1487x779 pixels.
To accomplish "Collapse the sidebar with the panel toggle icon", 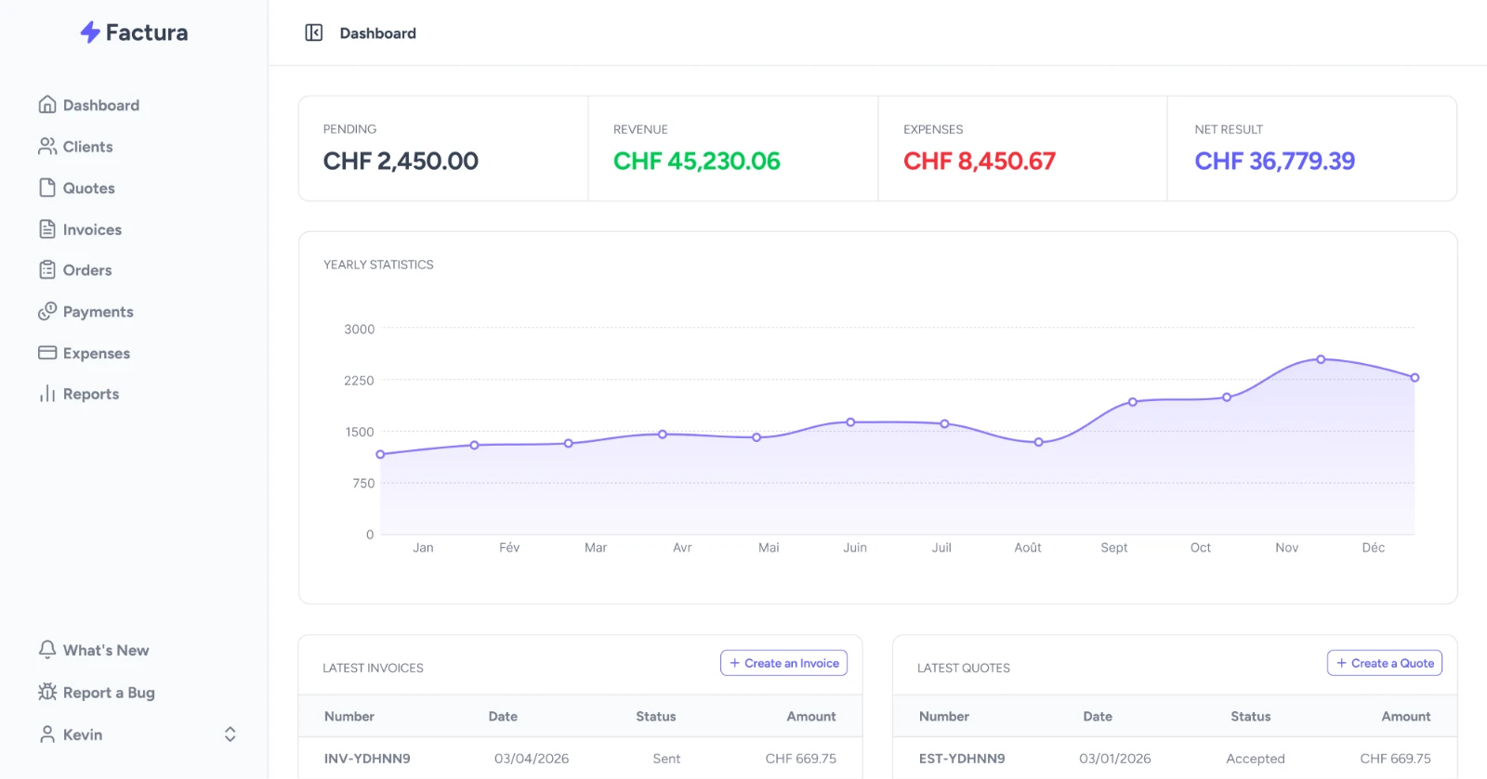I will [x=314, y=33].
